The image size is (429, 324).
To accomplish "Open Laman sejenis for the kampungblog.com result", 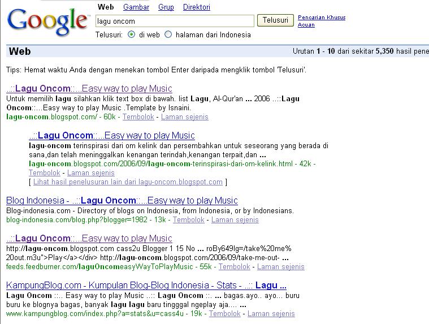I will 271,314.
